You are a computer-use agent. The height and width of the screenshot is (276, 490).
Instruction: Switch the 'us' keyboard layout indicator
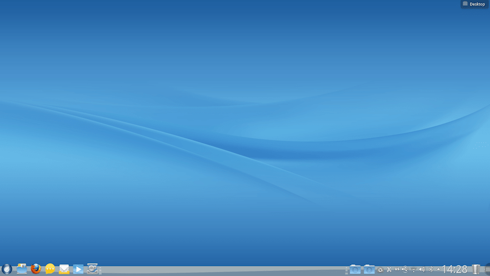[397, 269]
